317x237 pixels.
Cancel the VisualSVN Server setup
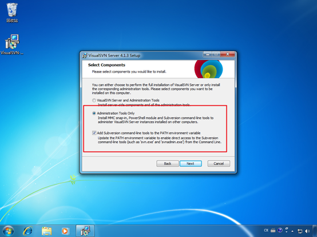tap(219, 163)
